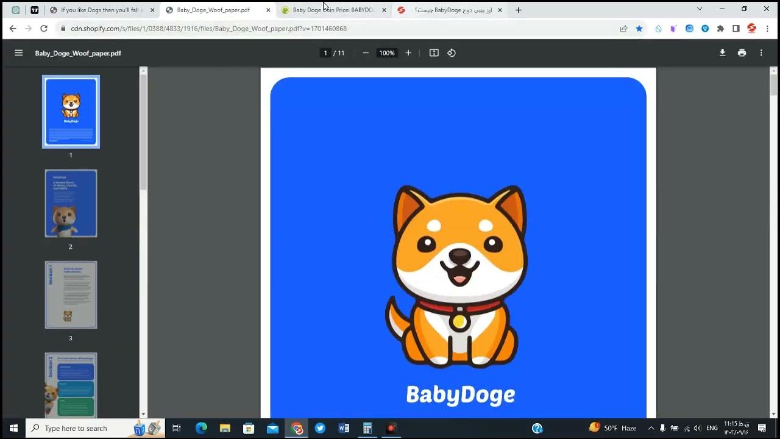Screen dimensions: 780x439
Task: Toggle the PDF sidebar menu
Action: [x=18, y=53]
